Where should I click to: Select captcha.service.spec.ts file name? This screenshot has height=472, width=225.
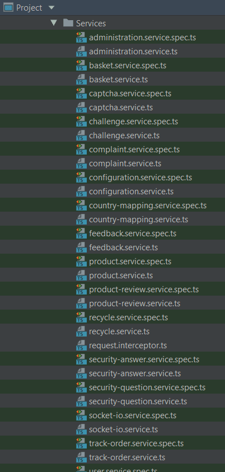coord(130,94)
